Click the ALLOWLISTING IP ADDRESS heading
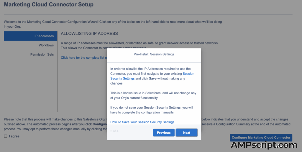 [x=89, y=34]
